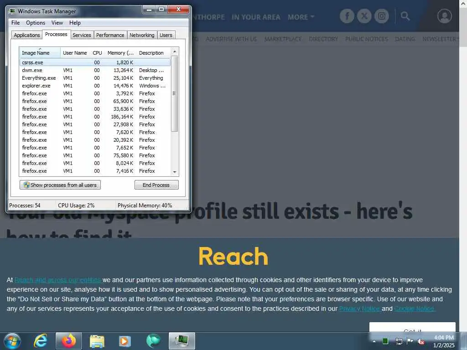Sort by Description column header

click(x=153, y=53)
